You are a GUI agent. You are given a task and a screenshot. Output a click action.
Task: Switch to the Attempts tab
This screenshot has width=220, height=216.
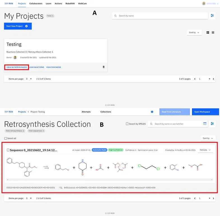point(86,112)
